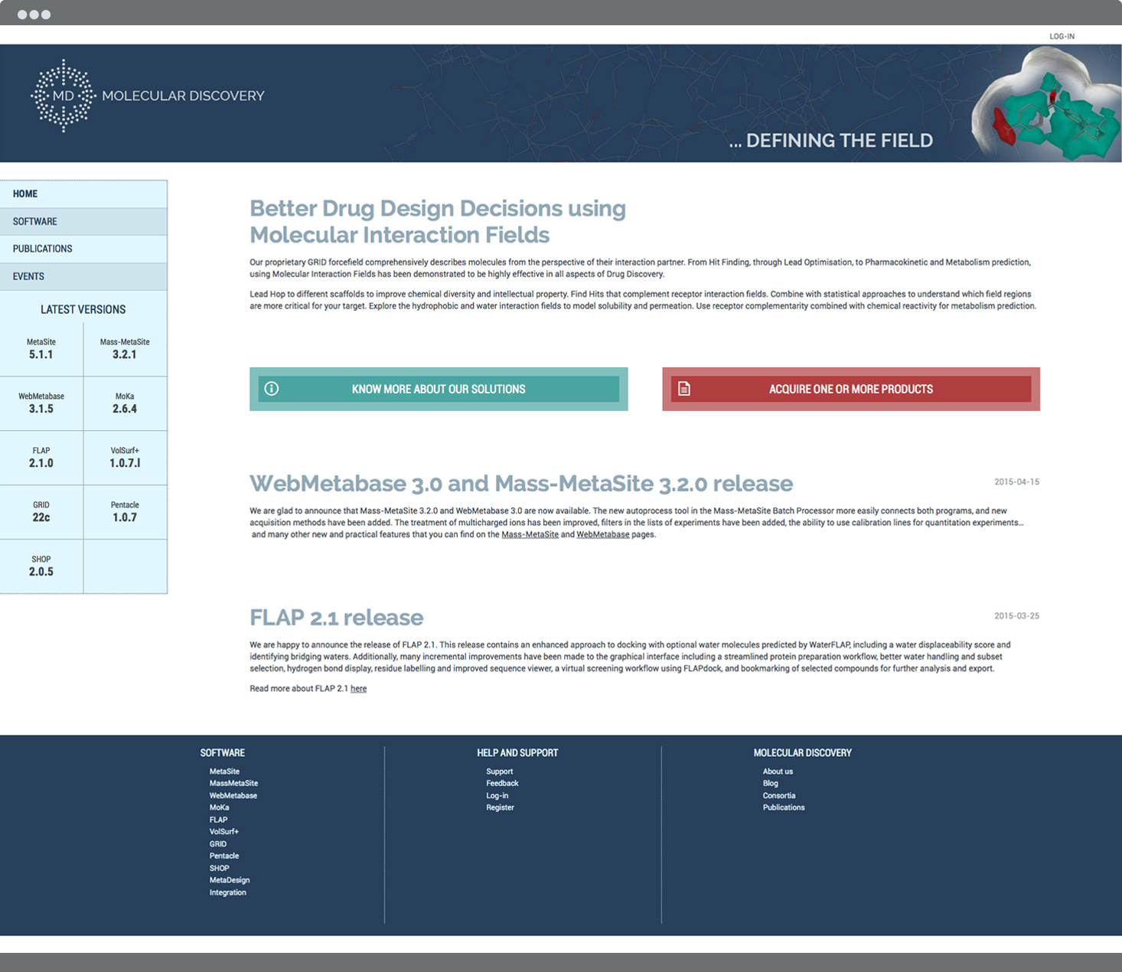Open EVENTS in the sidebar menu
1122x972 pixels.
coord(83,276)
